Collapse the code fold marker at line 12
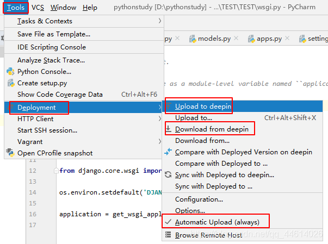The image size is (328, 244). coord(56,171)
